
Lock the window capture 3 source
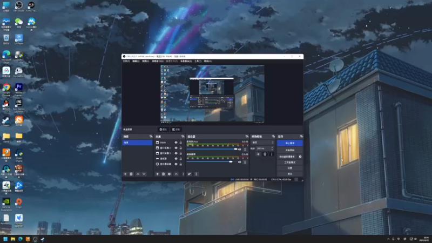coord(181,153)
